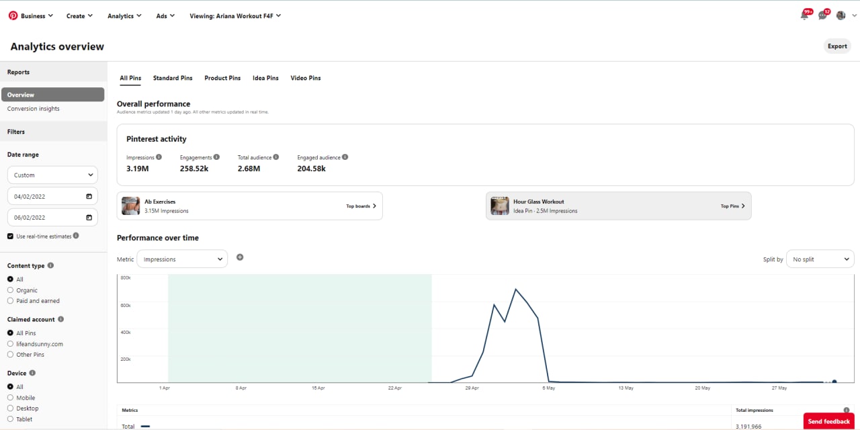Click the Engaged audience info icon
The height and width of the screenshot is (430, 860).
[345, 157]
